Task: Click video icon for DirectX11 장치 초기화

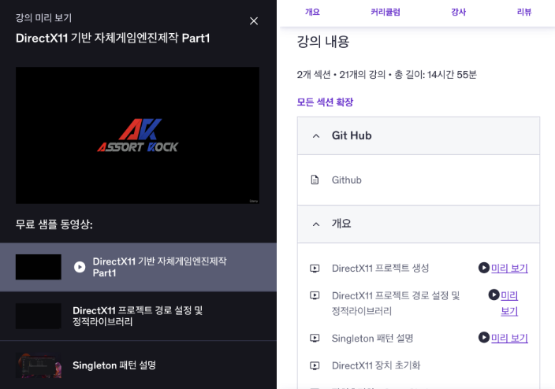Action: click(x=315, y=365)
